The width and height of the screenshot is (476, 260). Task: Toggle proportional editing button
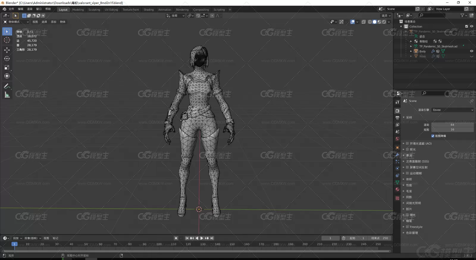[212, 15]
